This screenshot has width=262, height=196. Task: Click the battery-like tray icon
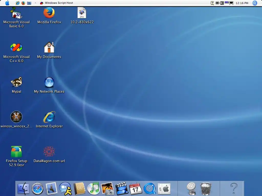(x=217, y=3)
